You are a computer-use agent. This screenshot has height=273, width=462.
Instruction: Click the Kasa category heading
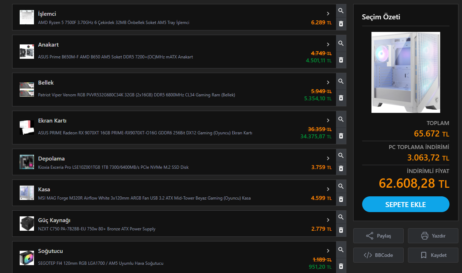[44, 190]
